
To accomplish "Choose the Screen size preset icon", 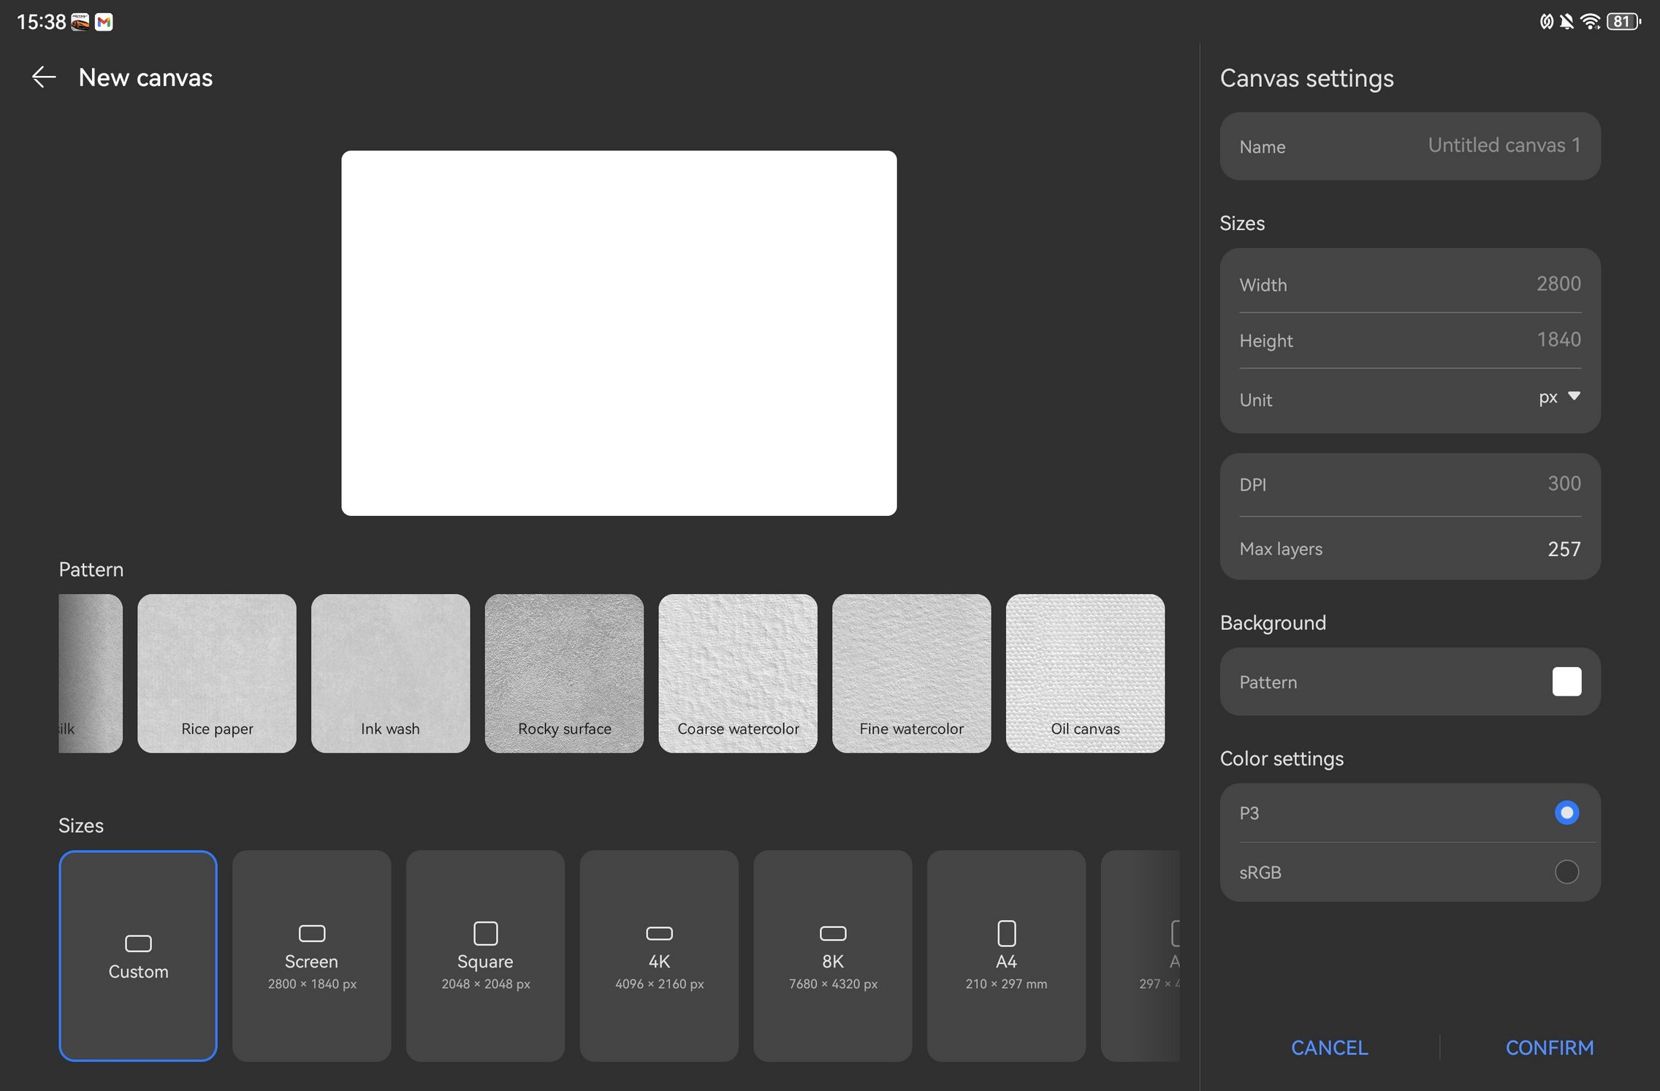I will point(312,933).
